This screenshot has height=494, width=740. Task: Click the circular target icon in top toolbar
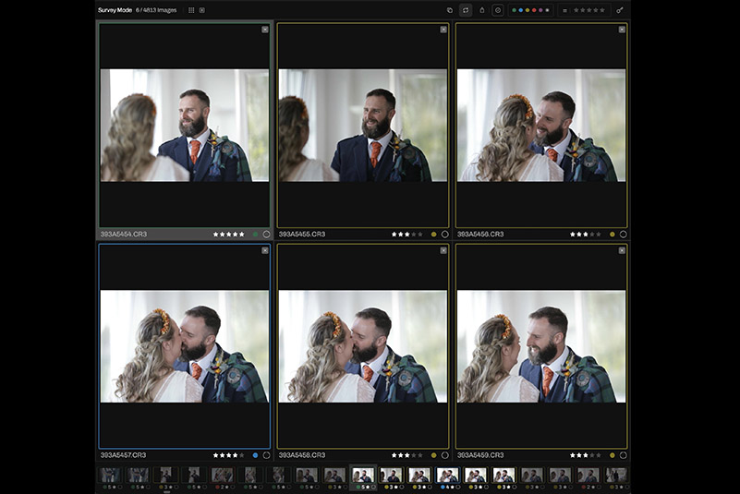coord(498,10)
